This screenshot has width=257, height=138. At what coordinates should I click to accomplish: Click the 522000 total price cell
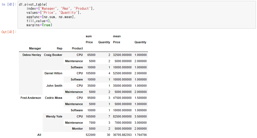[x=90, y=135]
